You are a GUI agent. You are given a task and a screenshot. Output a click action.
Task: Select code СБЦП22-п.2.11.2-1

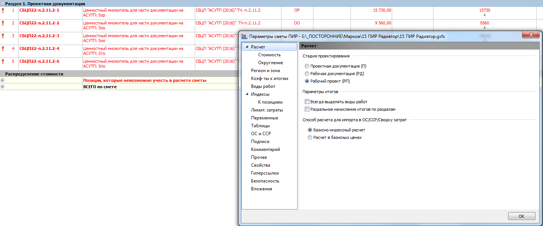[x=39, y=10]
